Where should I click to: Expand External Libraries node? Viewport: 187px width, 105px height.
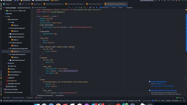pos(3,90)
